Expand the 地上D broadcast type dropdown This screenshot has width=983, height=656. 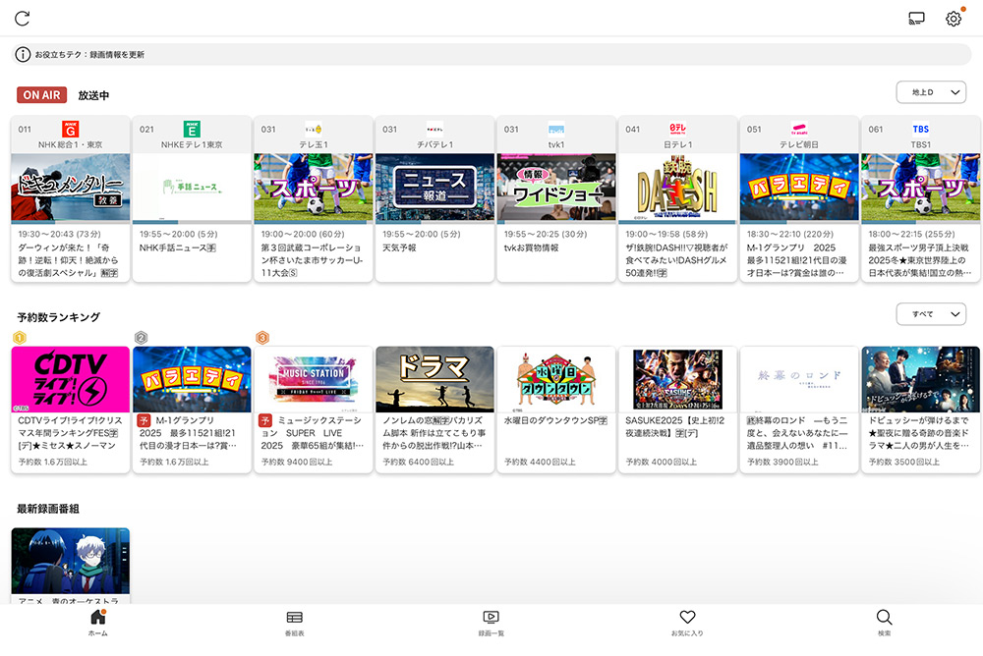[x=930, y=92]
